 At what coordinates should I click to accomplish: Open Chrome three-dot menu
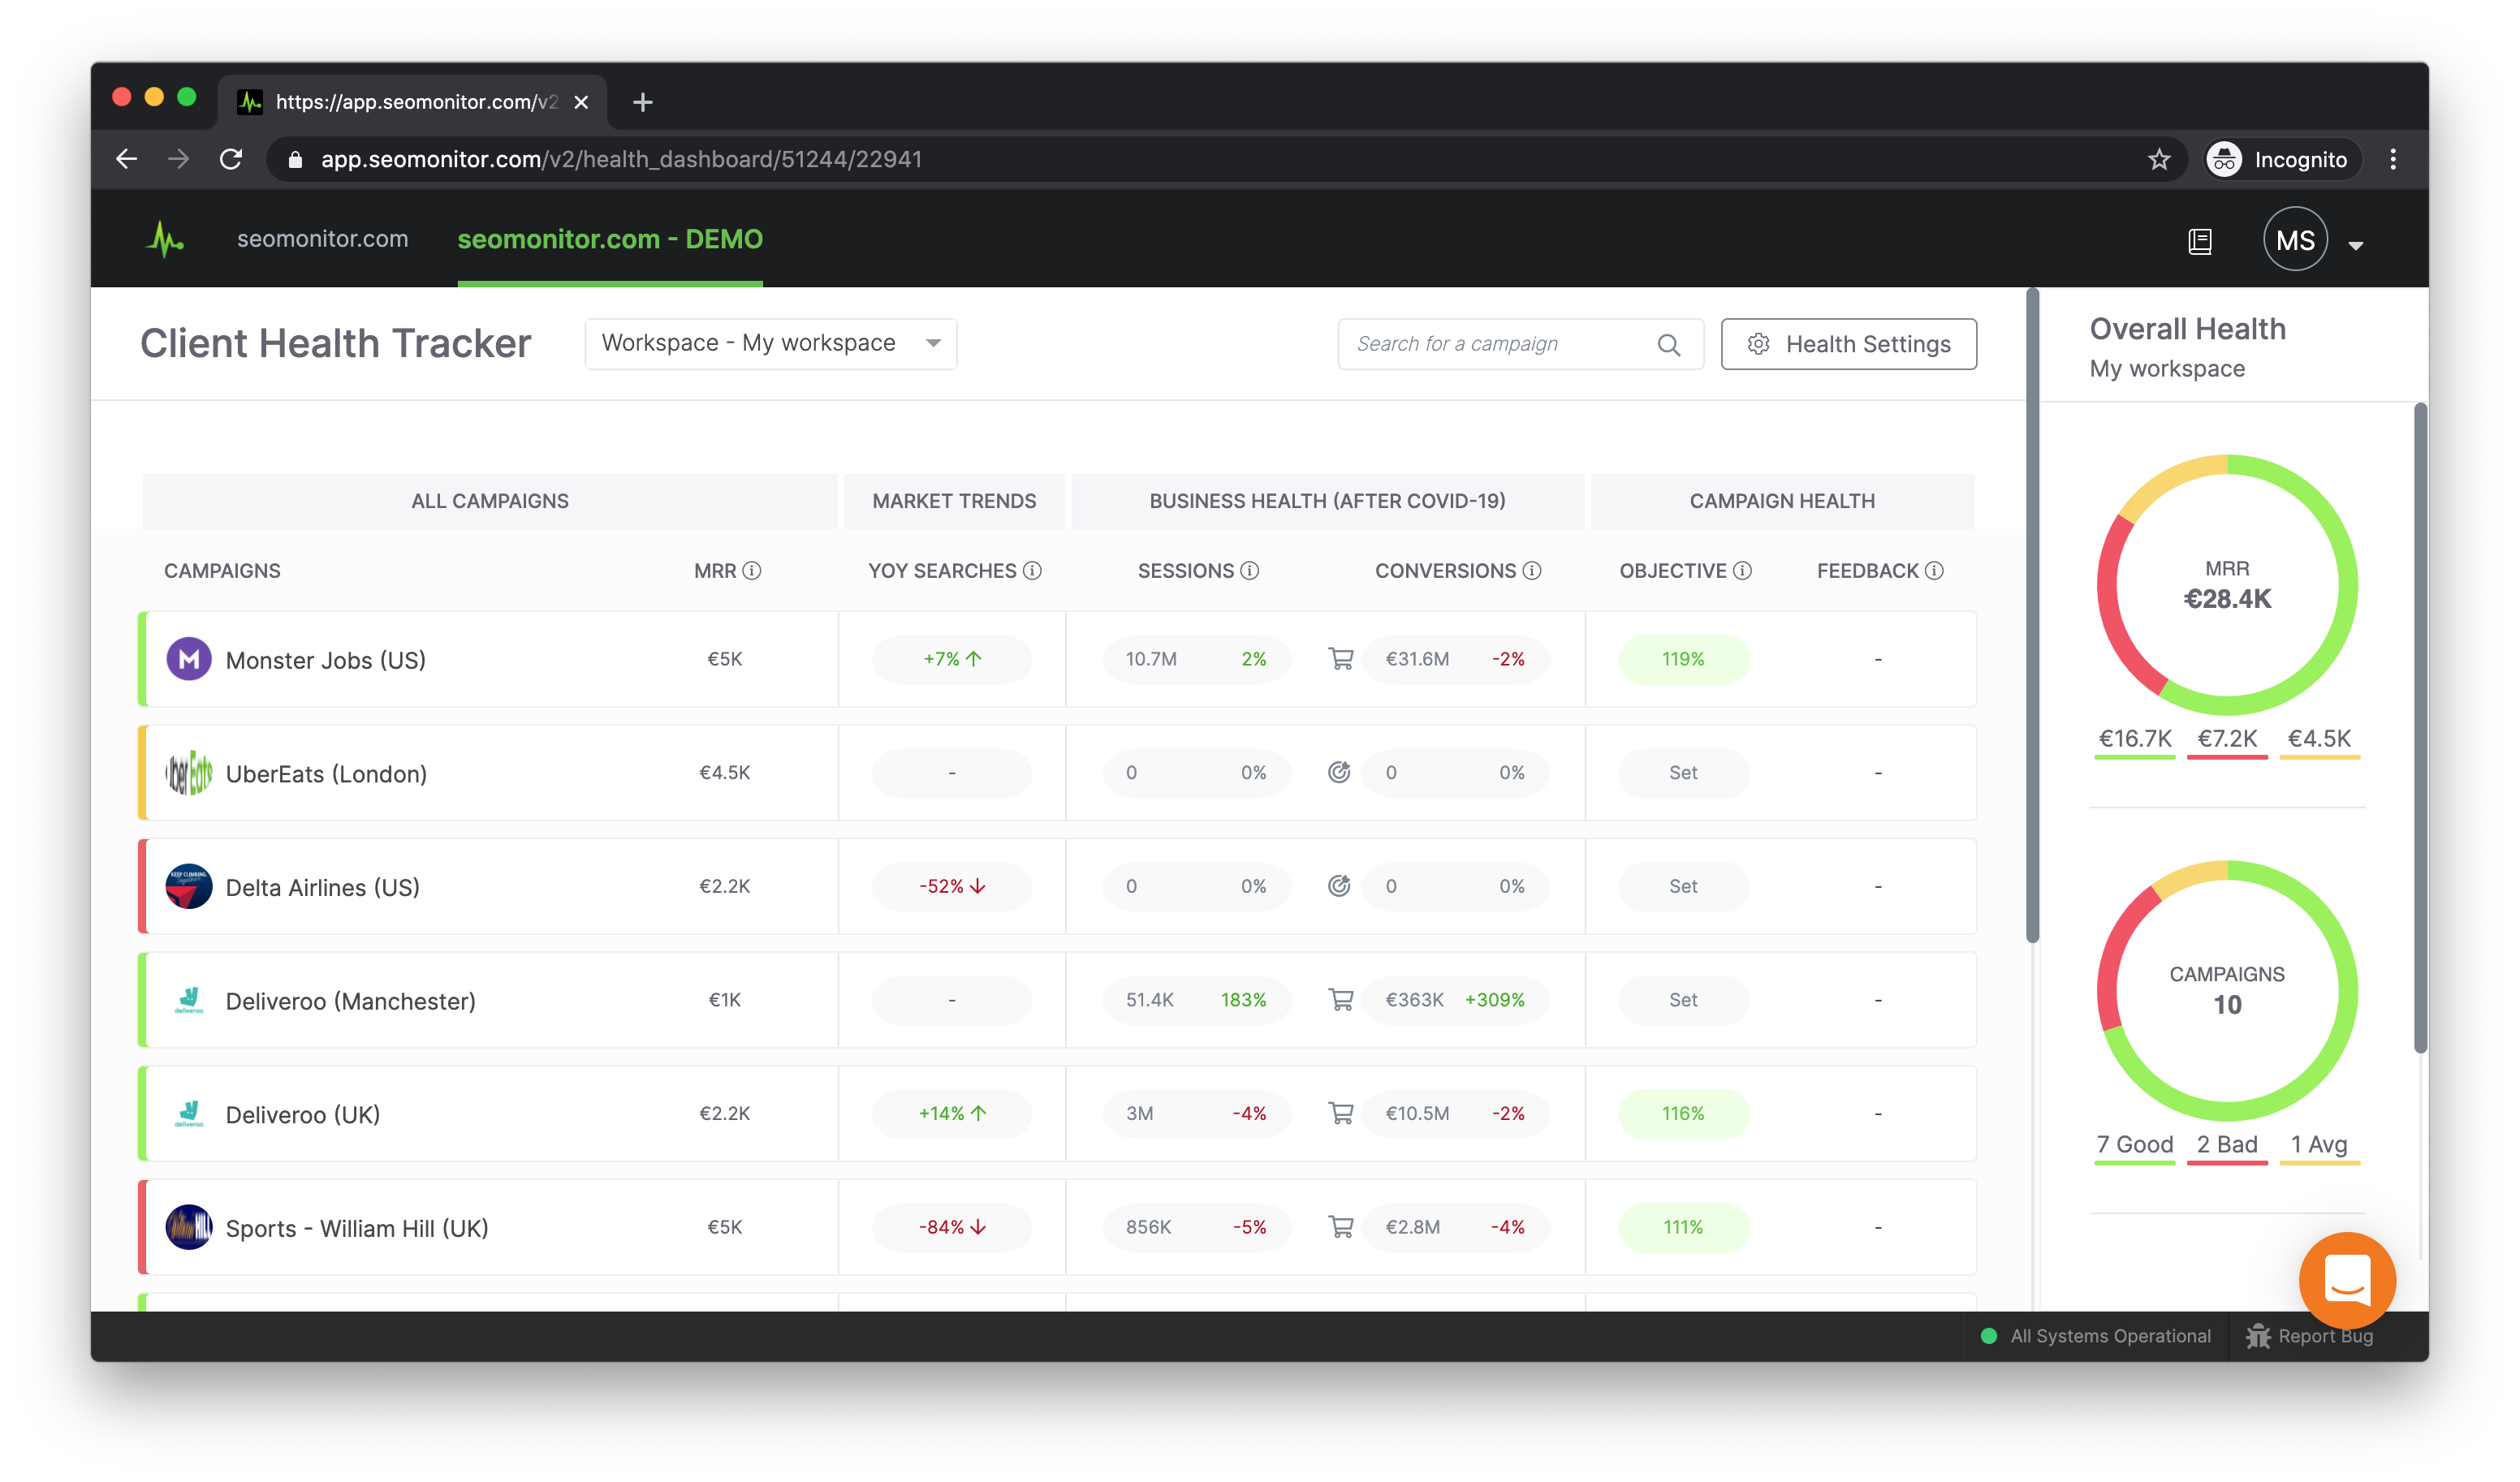click(x=2393, y=160)
